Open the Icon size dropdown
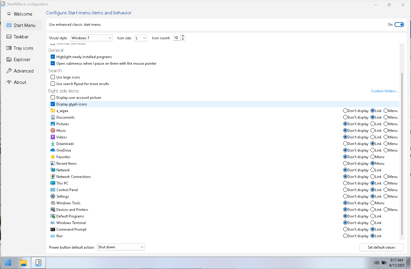 (141, 38)
